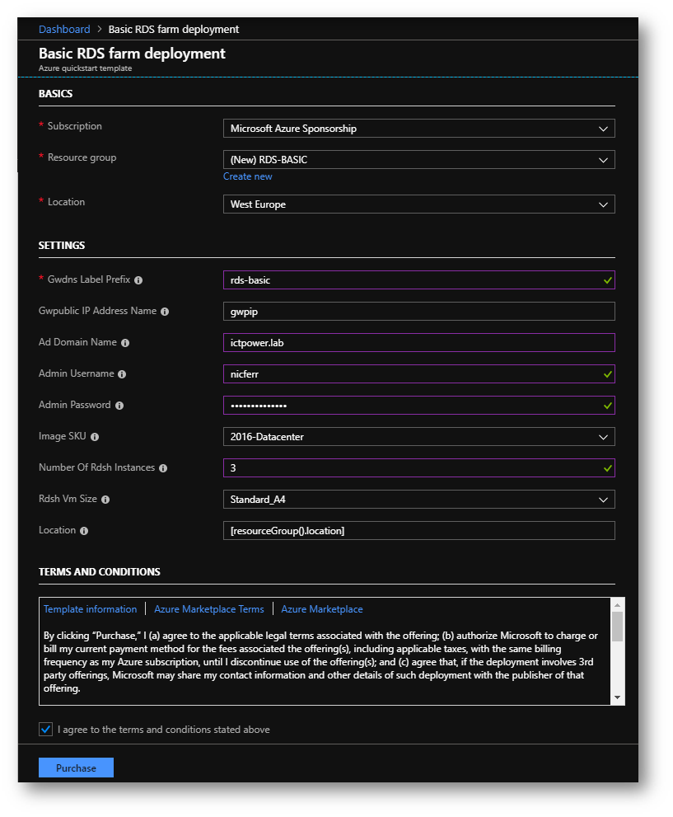Click the Purchase button
Image resolution: width=673 pixels, height=817 pixels.
tap(76, 768)
